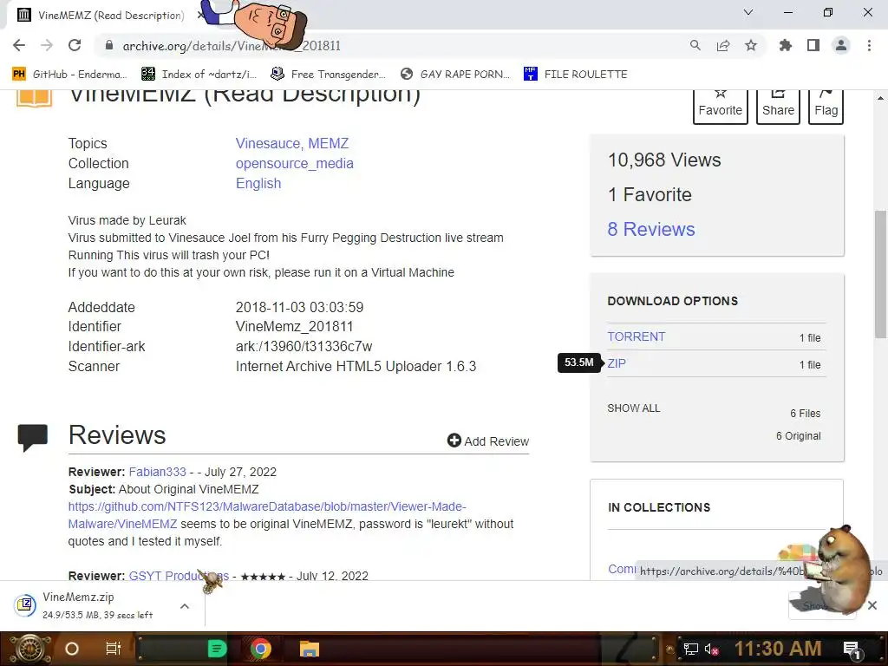
Task: Click the site padlock icon
Action: click(x=109, y=45)
